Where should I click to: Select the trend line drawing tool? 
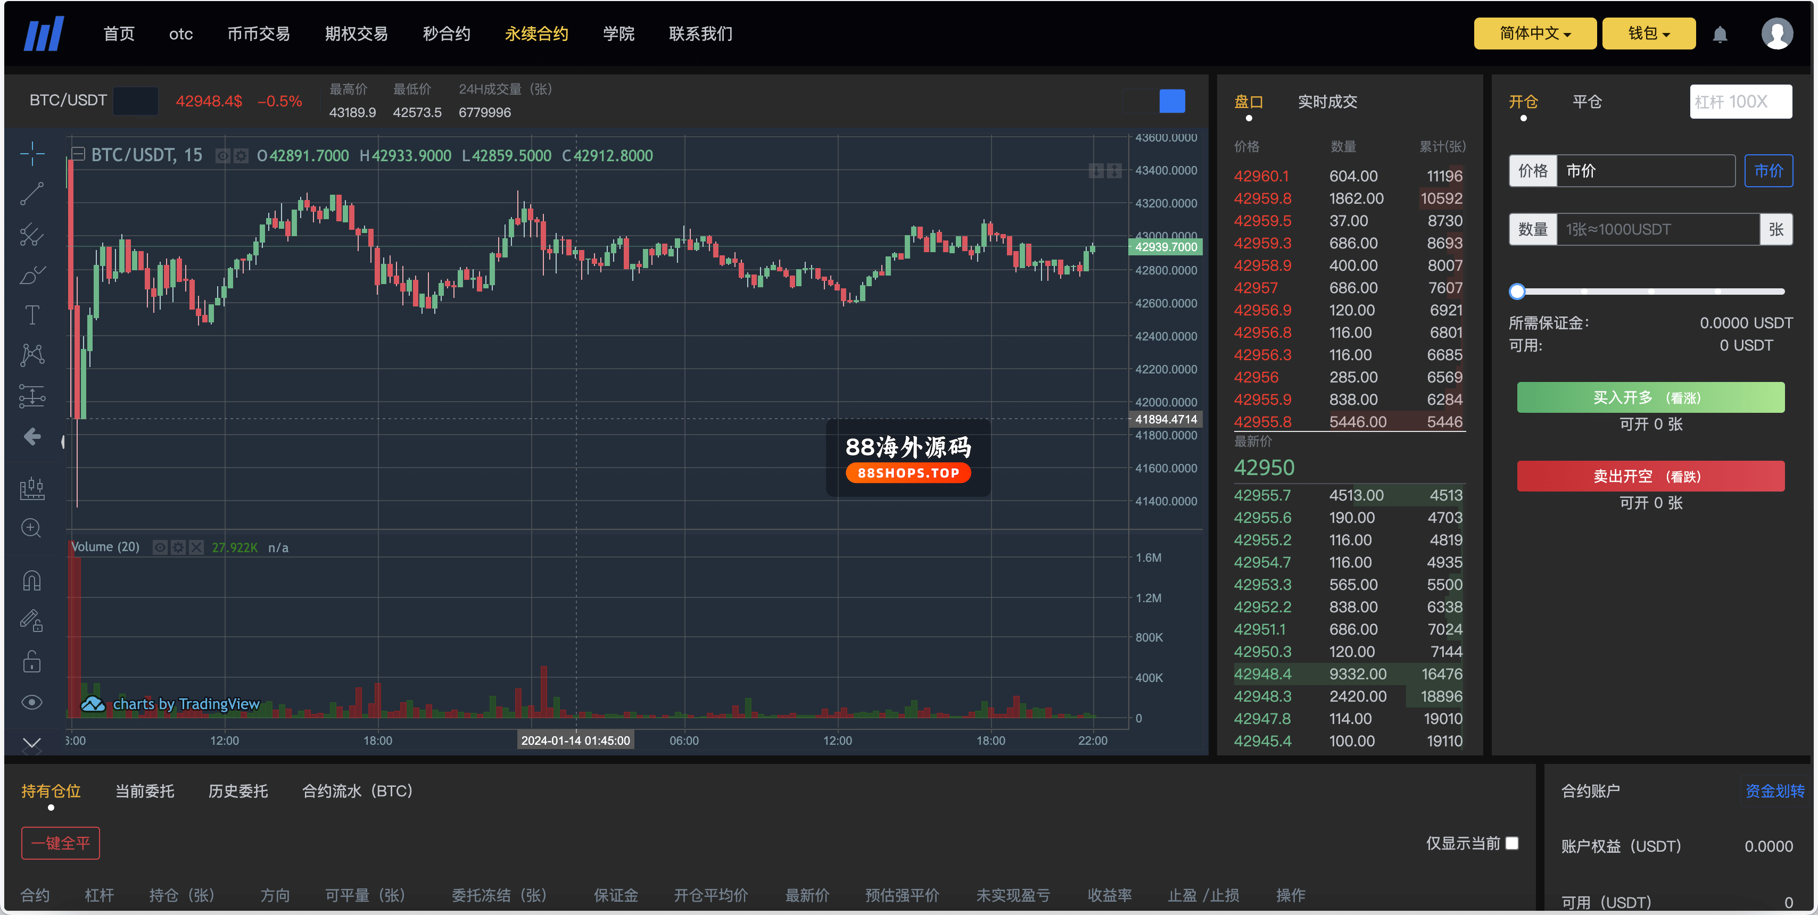(32, 193)
